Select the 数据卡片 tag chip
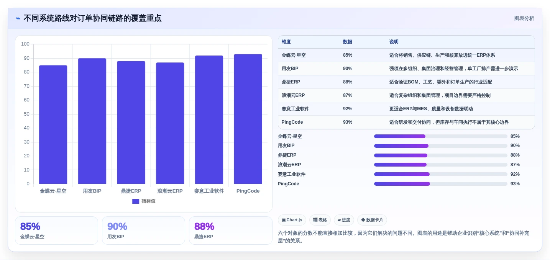 [372, 220]
